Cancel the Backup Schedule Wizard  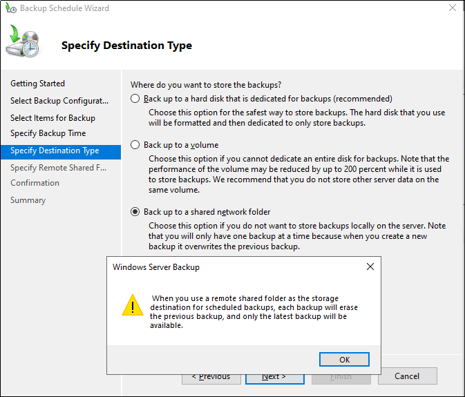(x=407, y=376)
